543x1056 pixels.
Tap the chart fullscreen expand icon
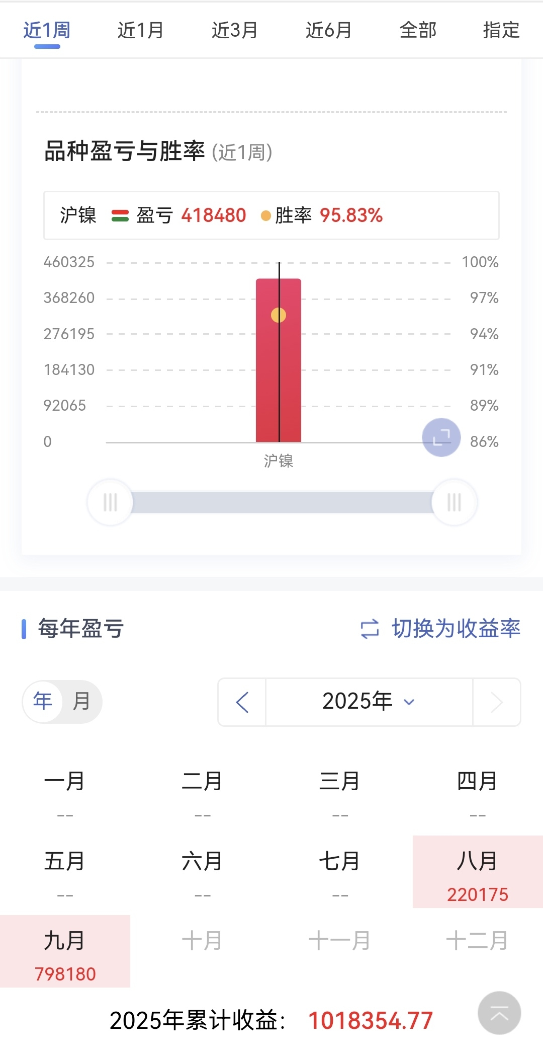point(441,437)
